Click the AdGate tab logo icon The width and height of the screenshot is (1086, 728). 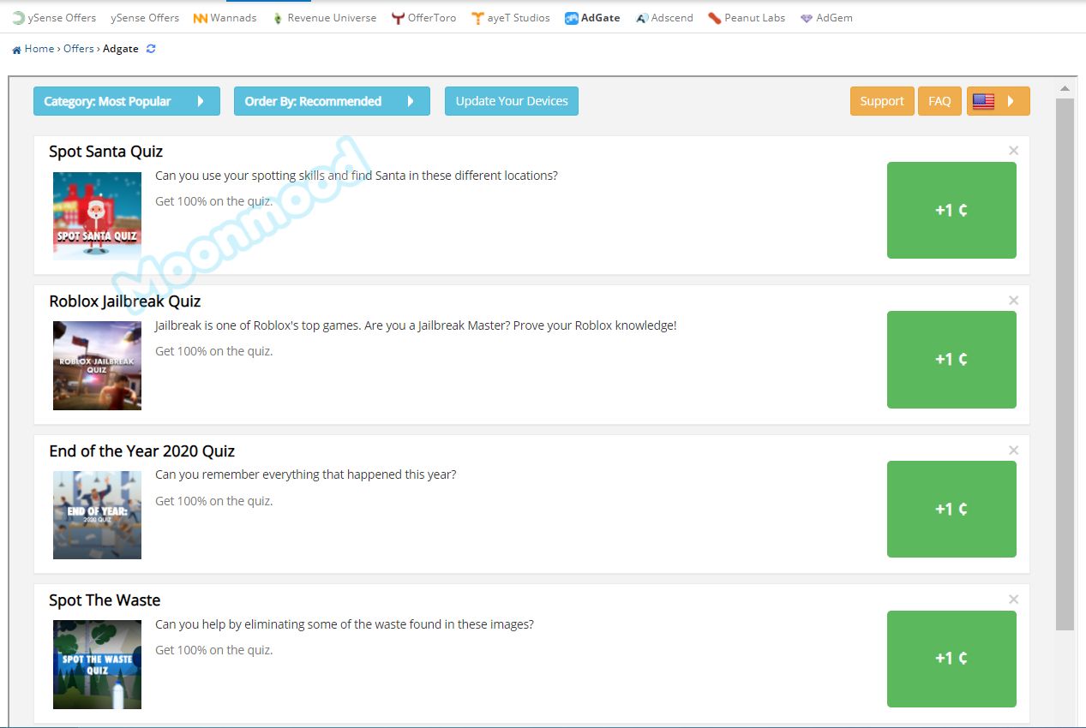(x=572, y=18)
